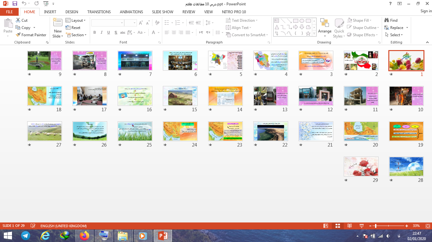432x242 pixels.
Task: Open Telegram from the taskbar
Action: point(26,236)
